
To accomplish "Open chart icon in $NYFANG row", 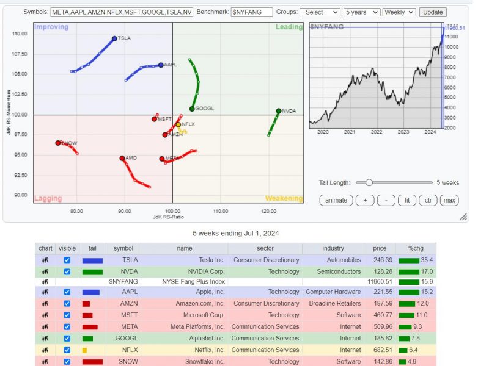I will point(45,282).
